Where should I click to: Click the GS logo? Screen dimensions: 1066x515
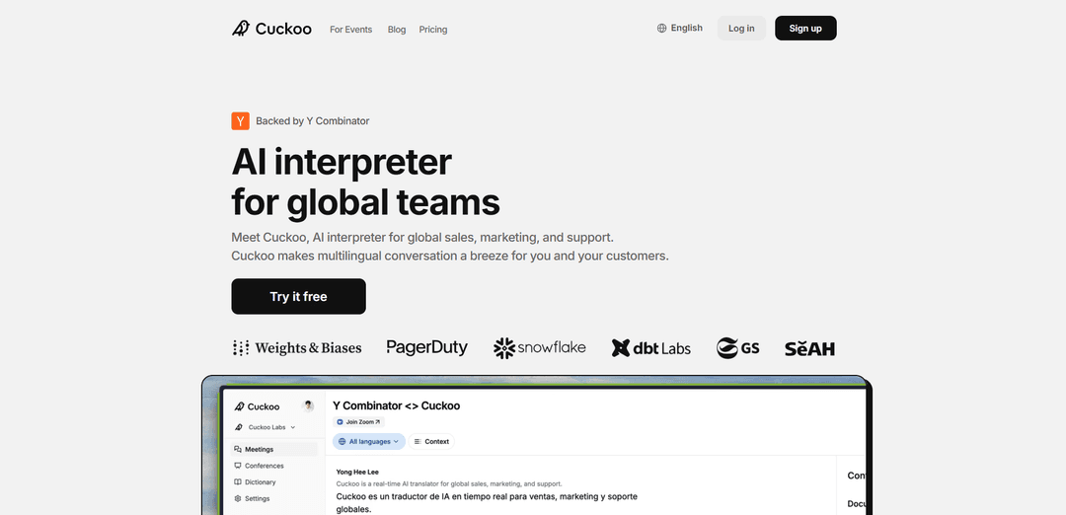737,348
